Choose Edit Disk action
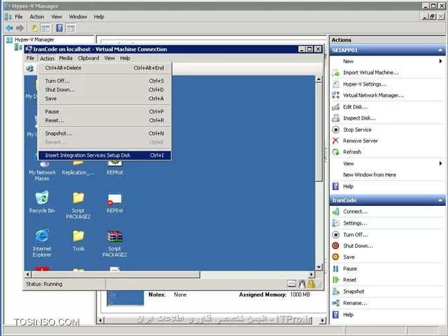 tap(355, 107)
